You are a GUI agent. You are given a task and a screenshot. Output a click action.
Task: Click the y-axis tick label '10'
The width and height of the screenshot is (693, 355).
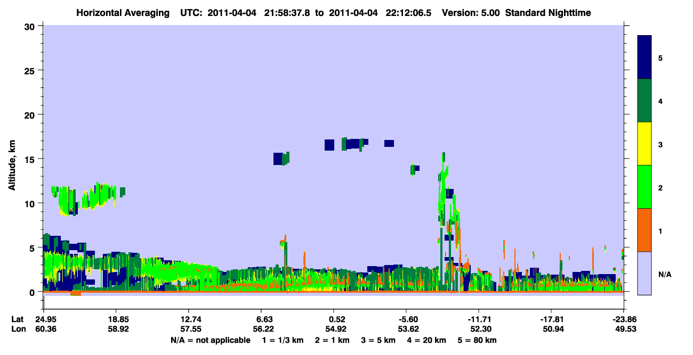30,203
